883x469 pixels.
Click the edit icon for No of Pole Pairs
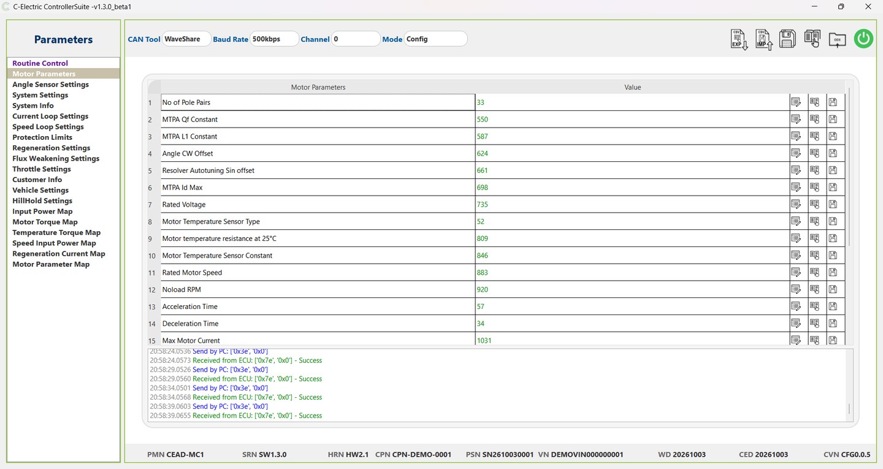pyautogui.click(x=796, y=102)
